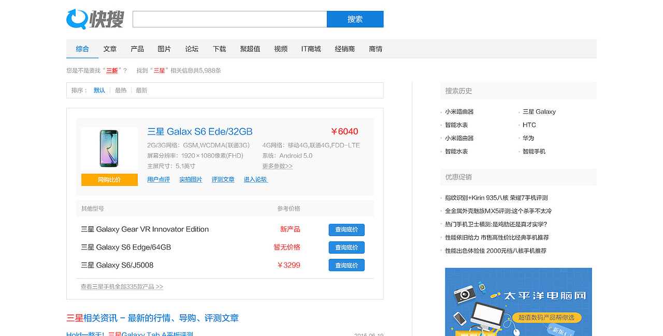Click the search input field

(230, 19)
